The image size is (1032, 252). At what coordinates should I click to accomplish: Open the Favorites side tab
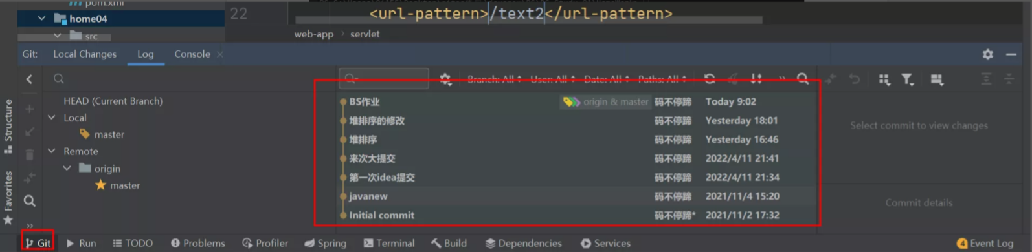pyautogui.click(x=8, y=197)
